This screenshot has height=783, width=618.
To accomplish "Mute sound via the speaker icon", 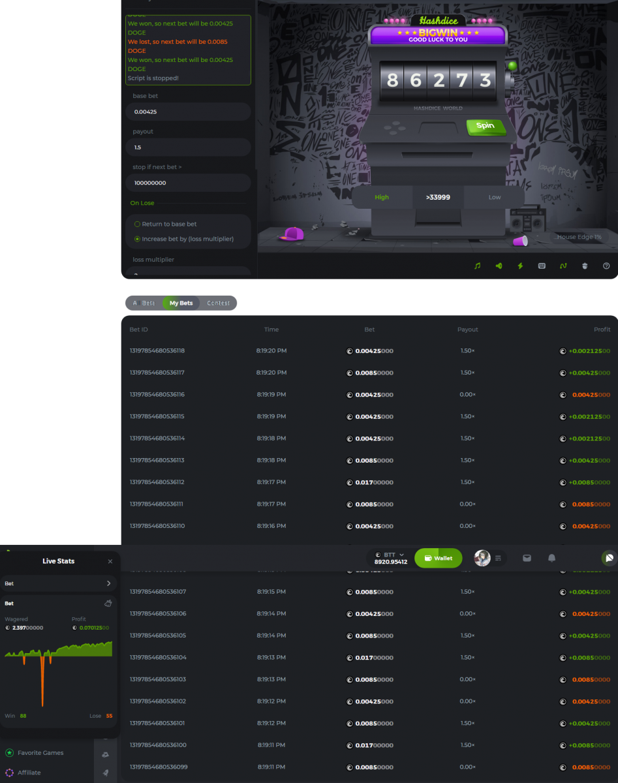I will pos(499,266).
